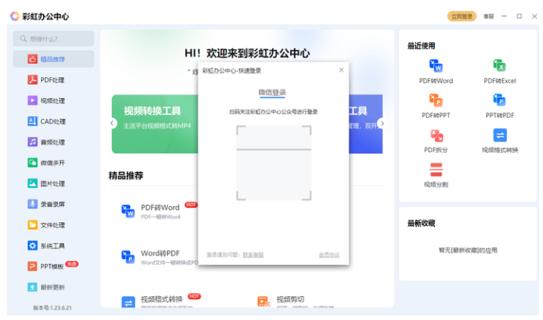
Task: Close the 快速登录 login dialog
Action: click(x=341, y=70)
